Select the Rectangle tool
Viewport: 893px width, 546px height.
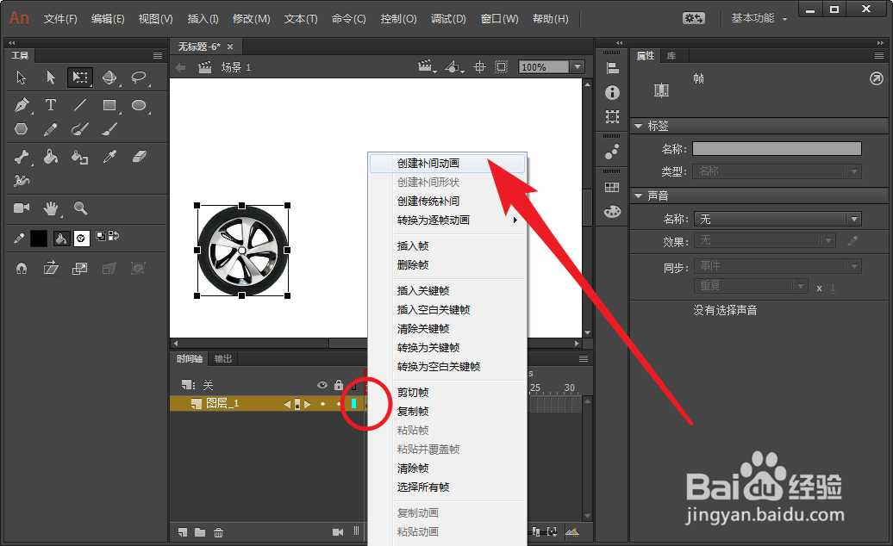[x=109, y=105]
